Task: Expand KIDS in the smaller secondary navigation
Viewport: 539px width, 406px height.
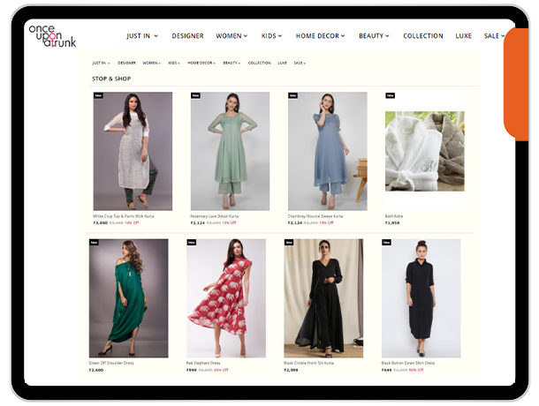Action: [174, 64]
